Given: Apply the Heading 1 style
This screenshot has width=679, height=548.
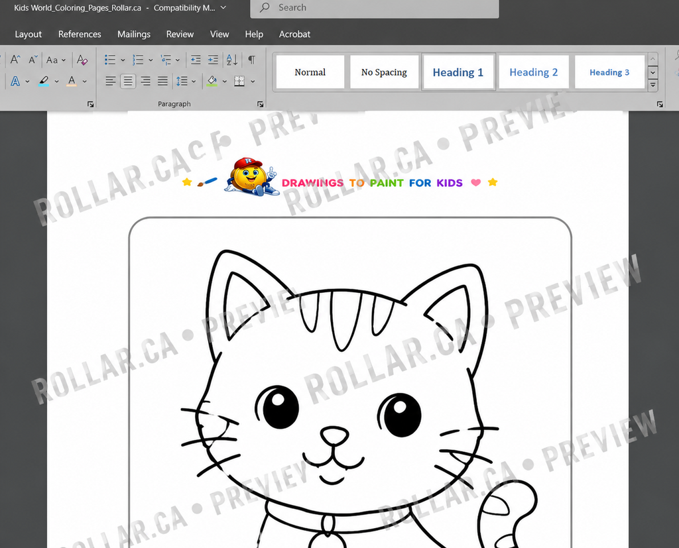Looking at the screenshot, I should pos(458,72).
